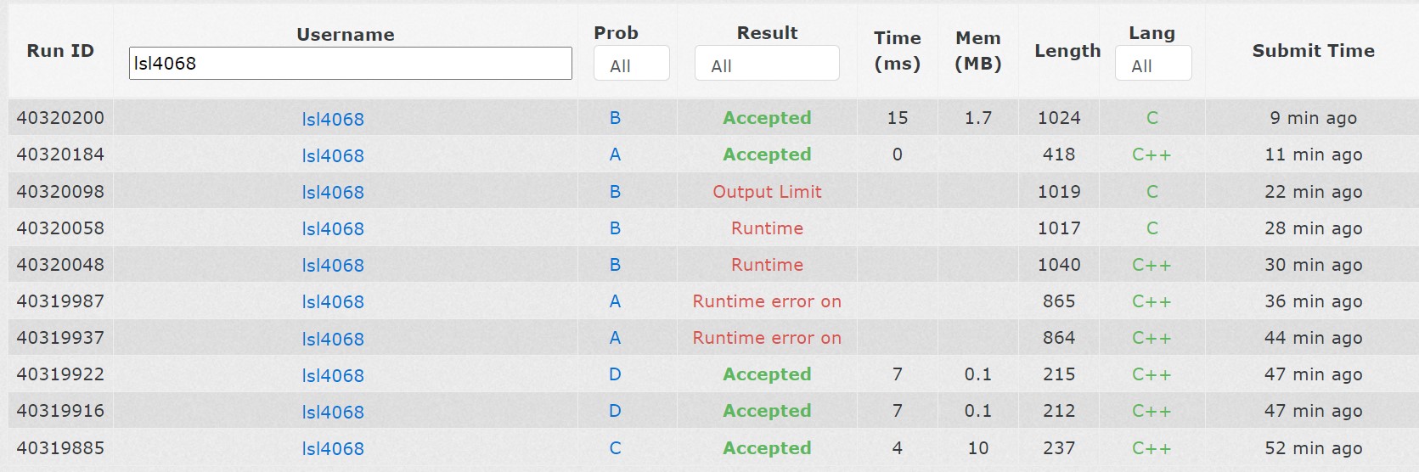The image size is (1419, 472).
Task: Open problem B link in run 40320200
Action: (x=615, y=118)
